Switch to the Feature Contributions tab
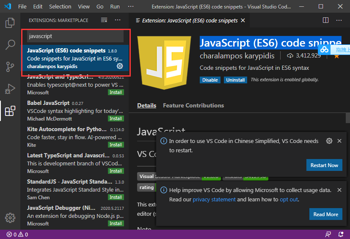The height and width of the screenshot is (239, 350). 193,105
